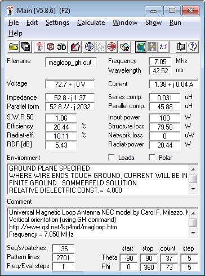Viewport: 205px width, 276px height.
Task: Open the Settings menu
Action: pyautogui.click(x=57, y=23)
